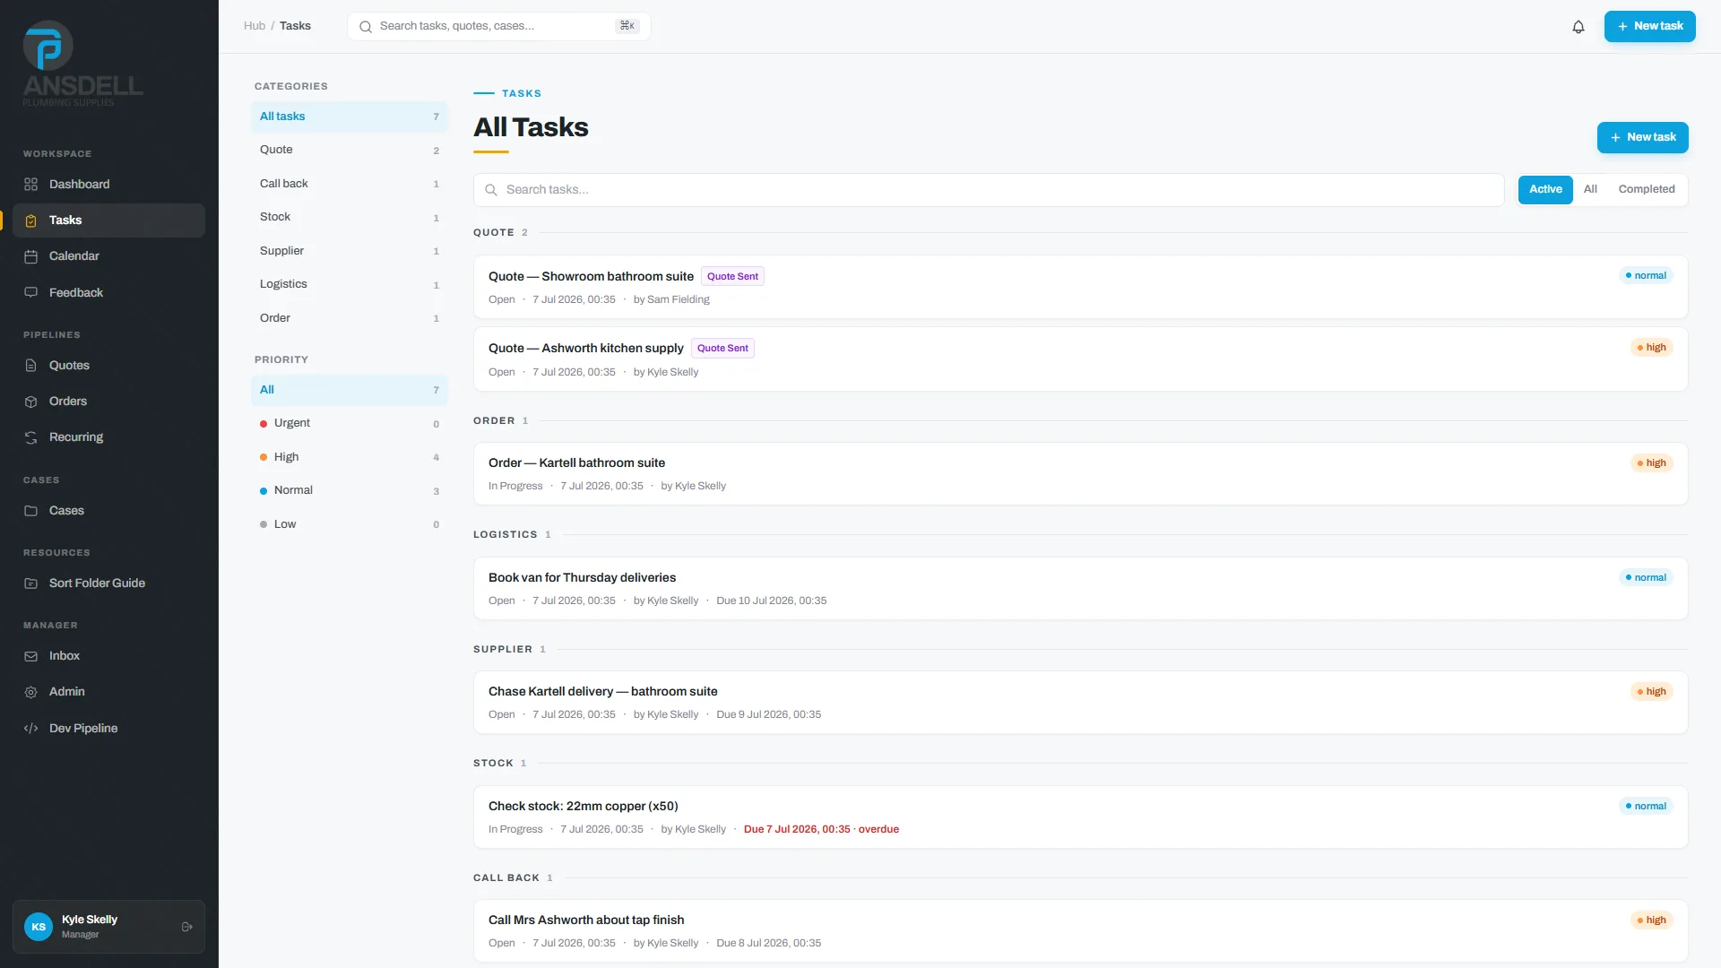Screen dimensions: 1721x968
Task: Click the Admin gear icon
Action: (x=31, y=692)
